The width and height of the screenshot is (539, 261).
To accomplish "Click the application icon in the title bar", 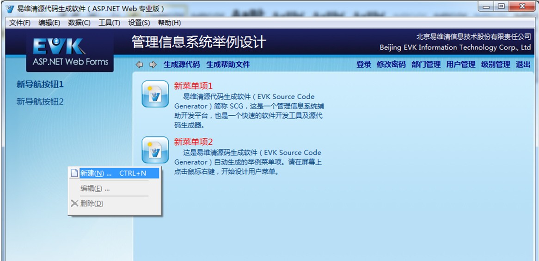I will coord(10,9).
